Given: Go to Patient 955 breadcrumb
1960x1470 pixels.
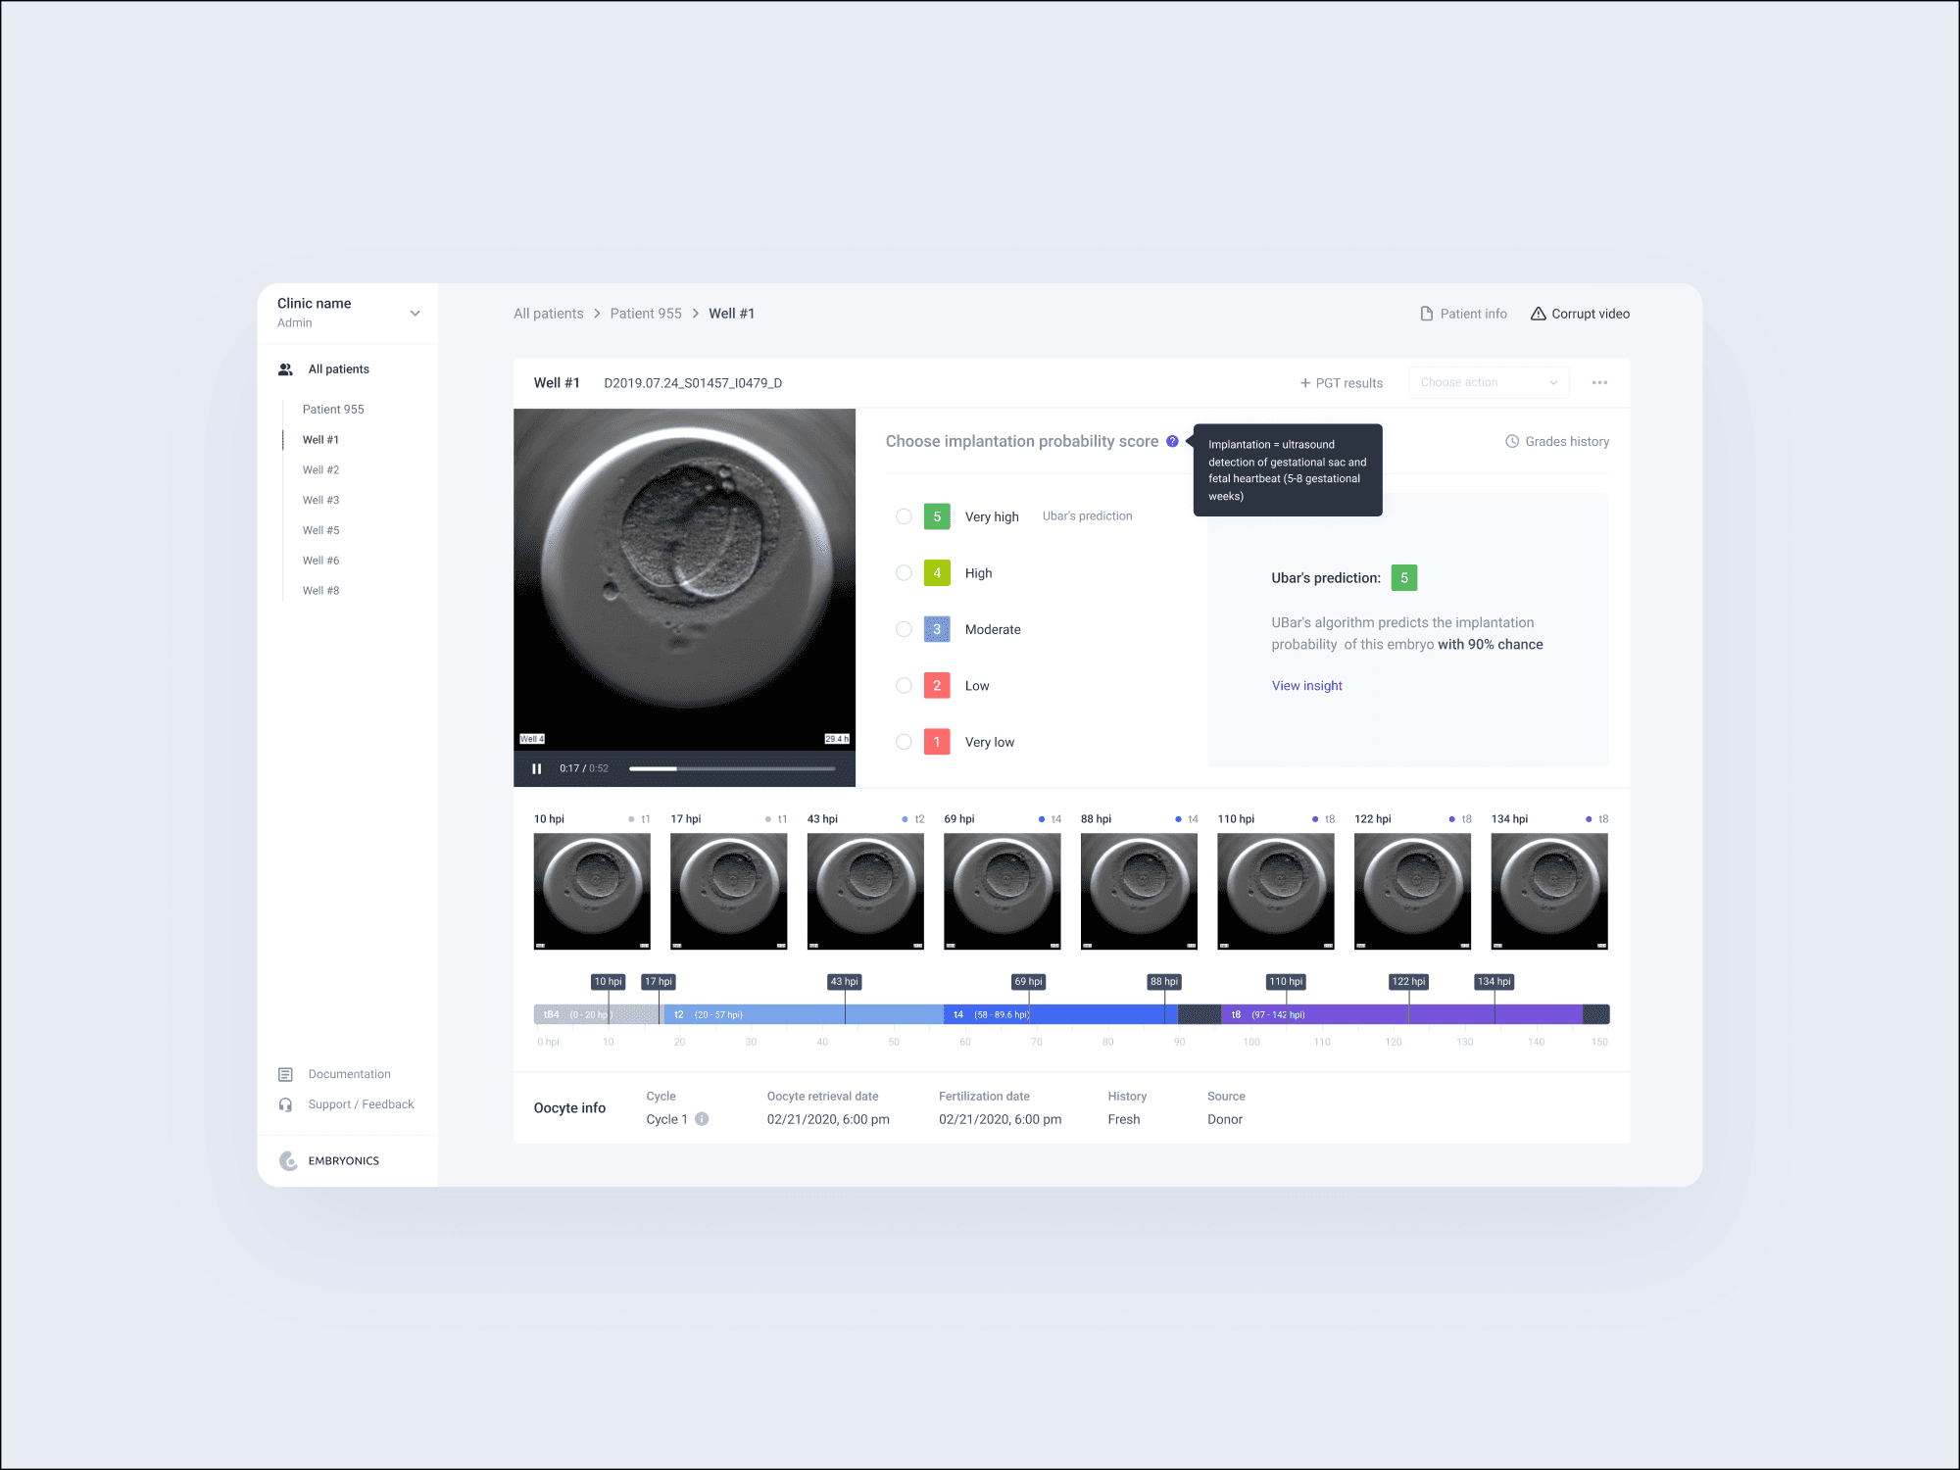Looking at the screenshot, I should coord(645,313).
